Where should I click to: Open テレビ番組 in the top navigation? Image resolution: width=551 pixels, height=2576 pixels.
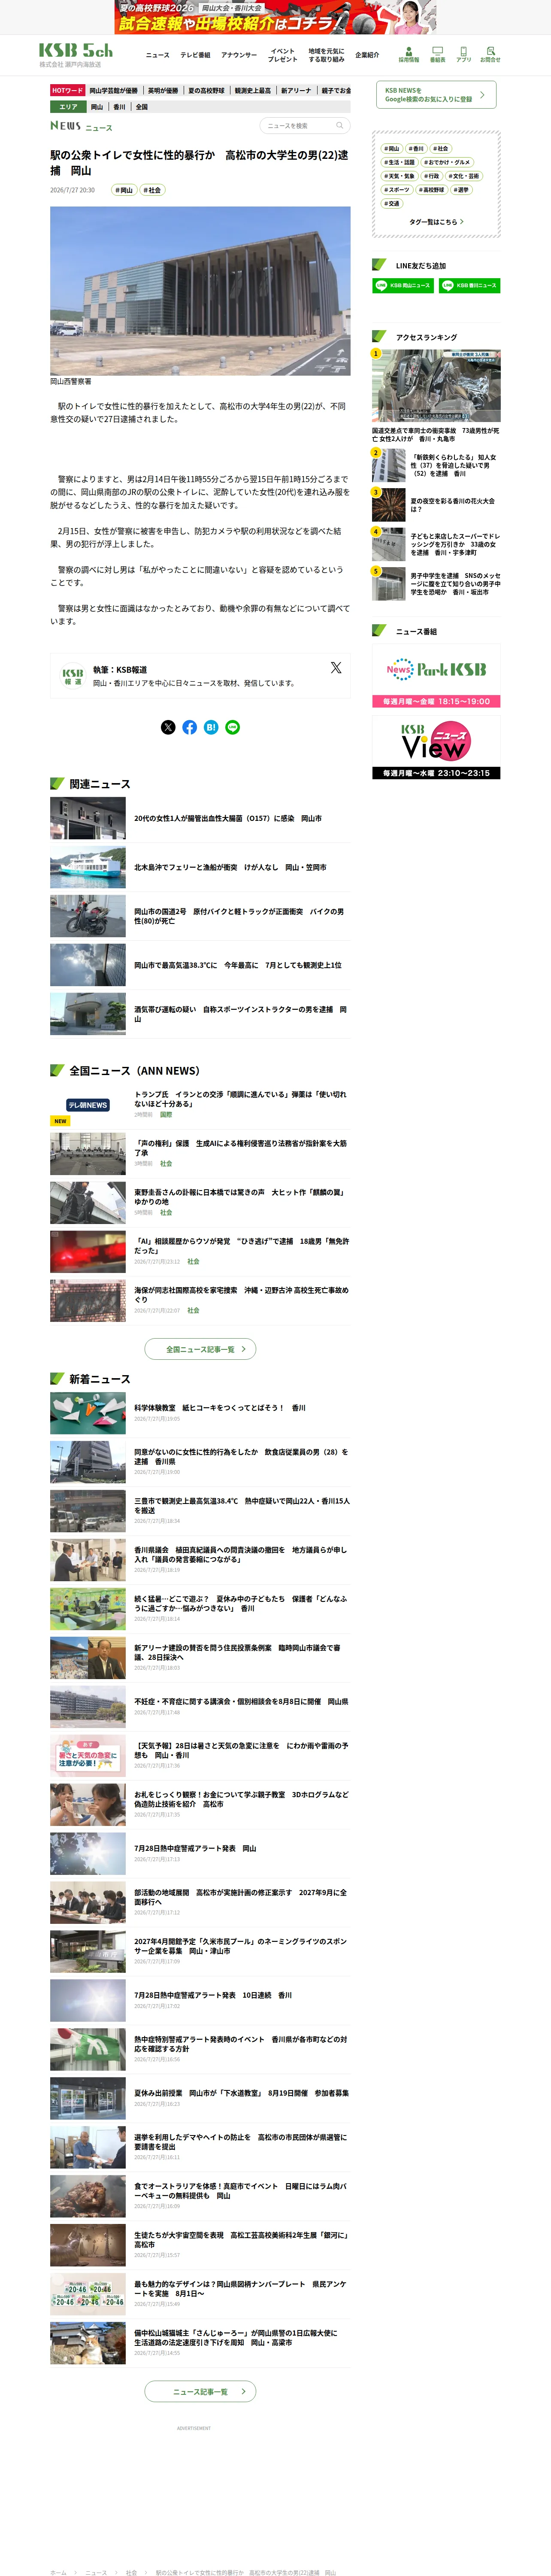point(195,55)
